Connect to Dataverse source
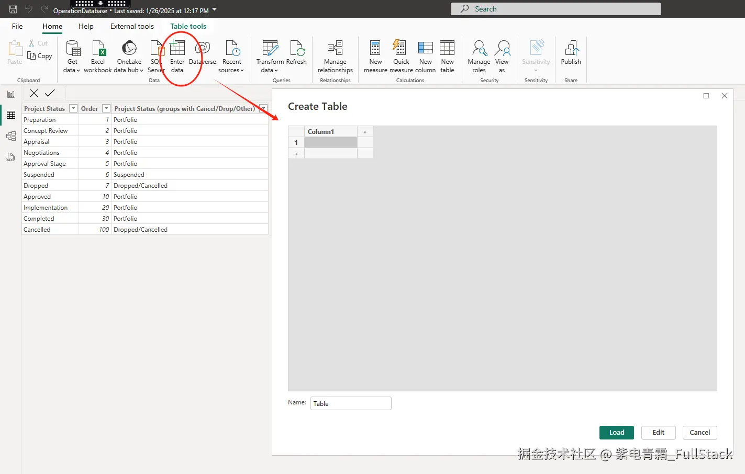Image resolution: width=745 pixels, height=474 pixels. (203, 52)
